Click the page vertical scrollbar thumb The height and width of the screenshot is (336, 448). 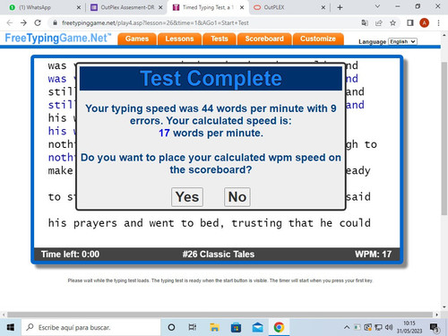444,138
